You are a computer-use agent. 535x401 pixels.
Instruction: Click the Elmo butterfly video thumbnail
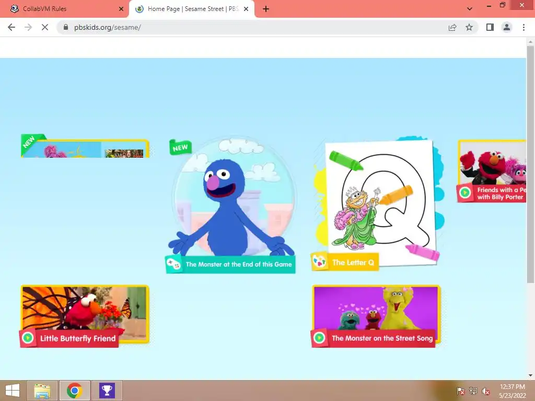tap(85, 308)
